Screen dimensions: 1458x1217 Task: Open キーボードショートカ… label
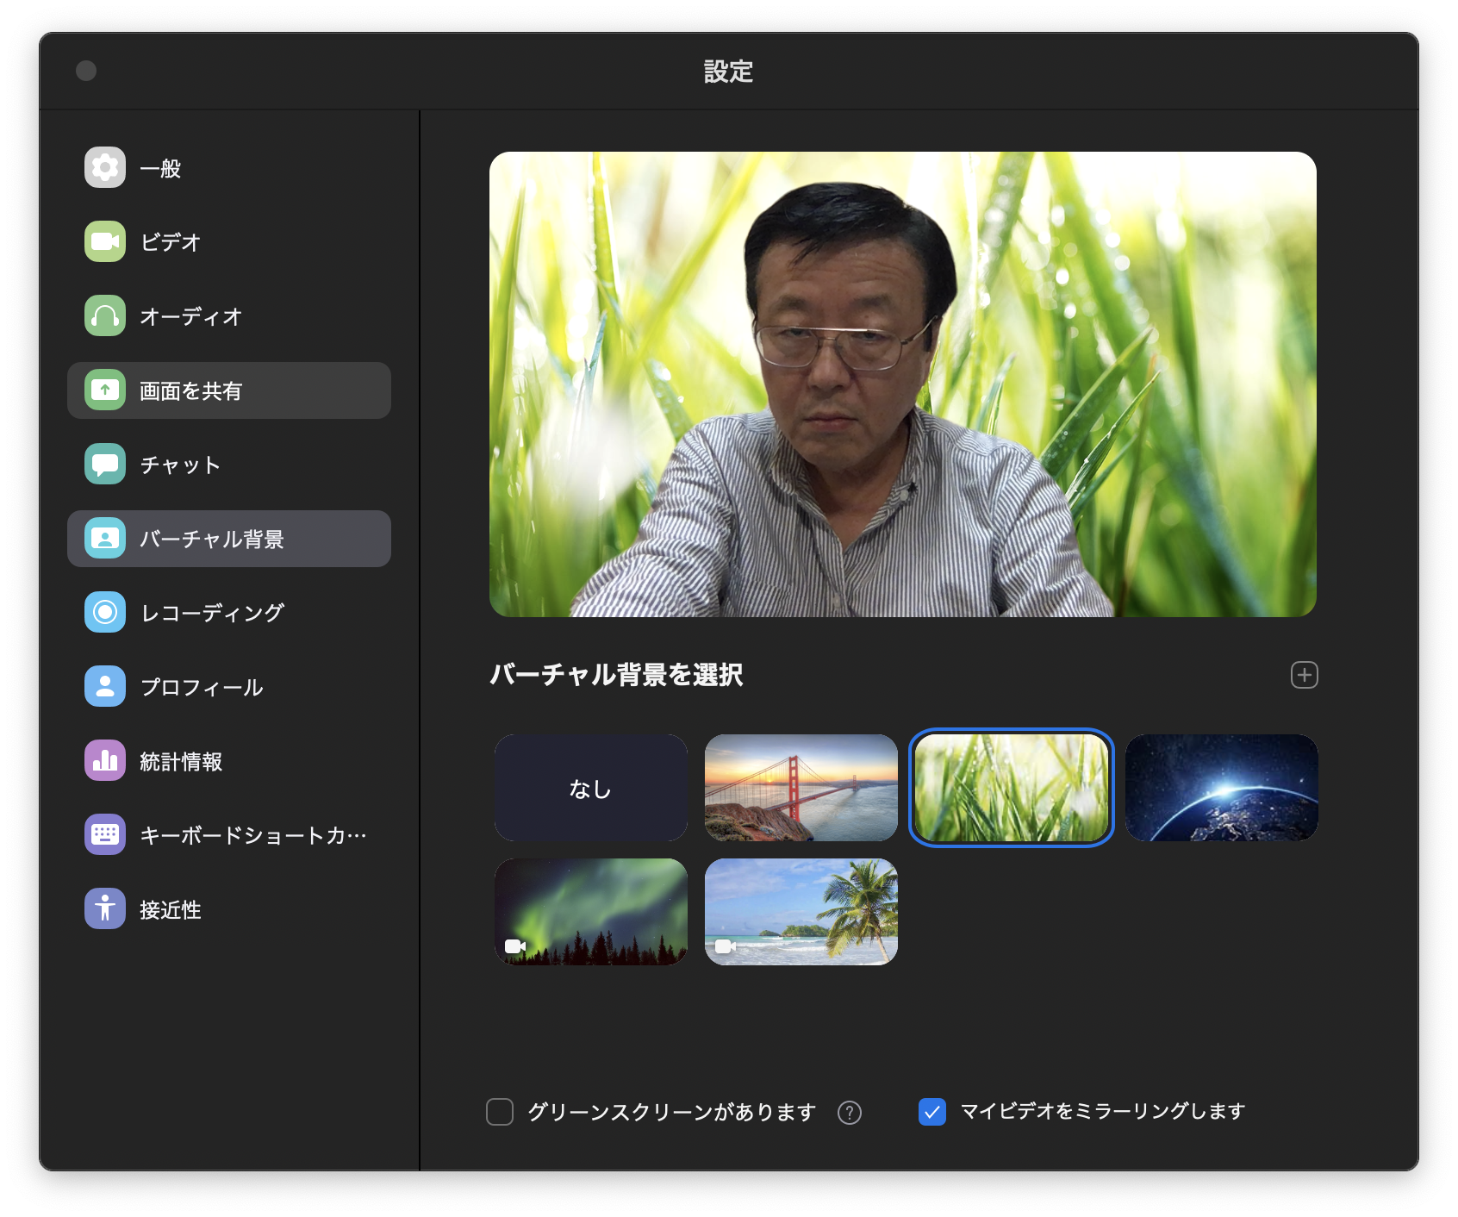click(253, 835)
